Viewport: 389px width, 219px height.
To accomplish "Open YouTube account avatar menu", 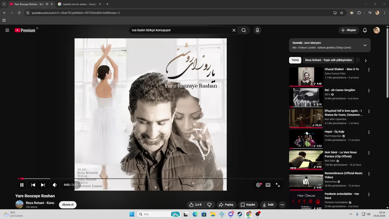I will pos(377,30).
